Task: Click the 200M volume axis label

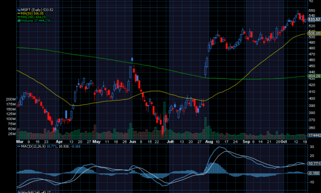Action: (x=11, y=99)
